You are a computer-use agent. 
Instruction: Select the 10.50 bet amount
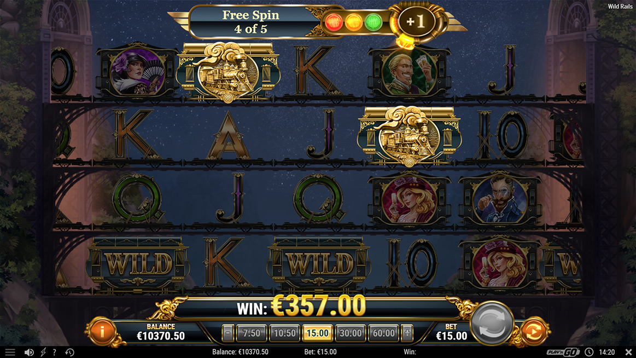284,333
